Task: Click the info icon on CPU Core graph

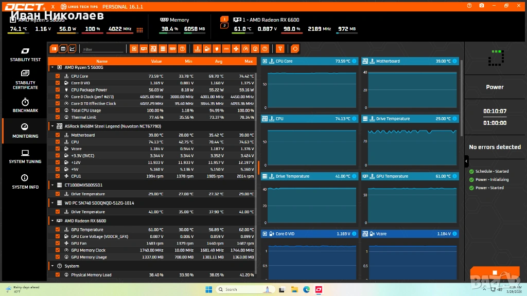Action: point(354,61)
